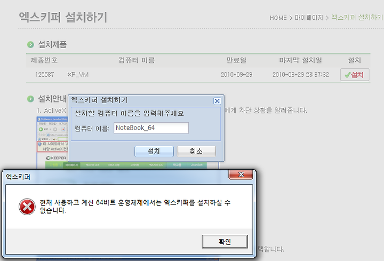Click the green bullet icon beside 설치제품

(x=30, y=45)
